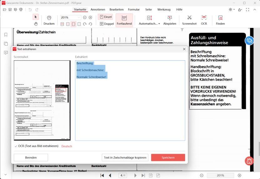Open the Startseite tab
The image size is (260, 179).
click(x=80, y=9)
